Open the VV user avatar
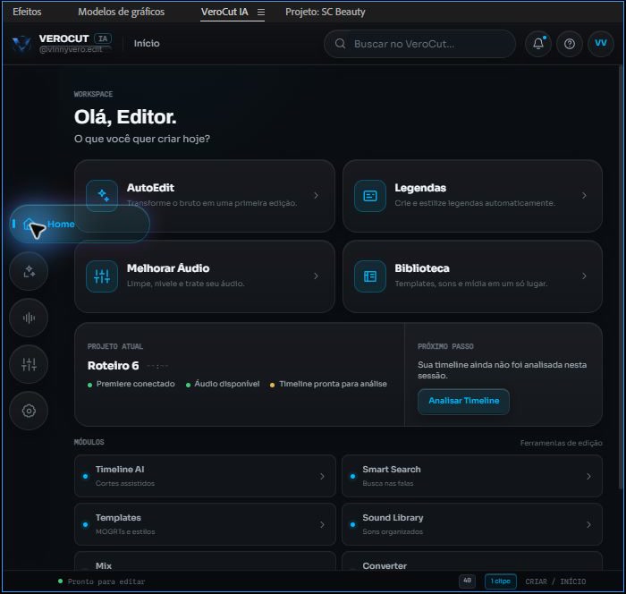Viewport: 626px width, 594px height. pyautogui.click(x=601, y=44)
